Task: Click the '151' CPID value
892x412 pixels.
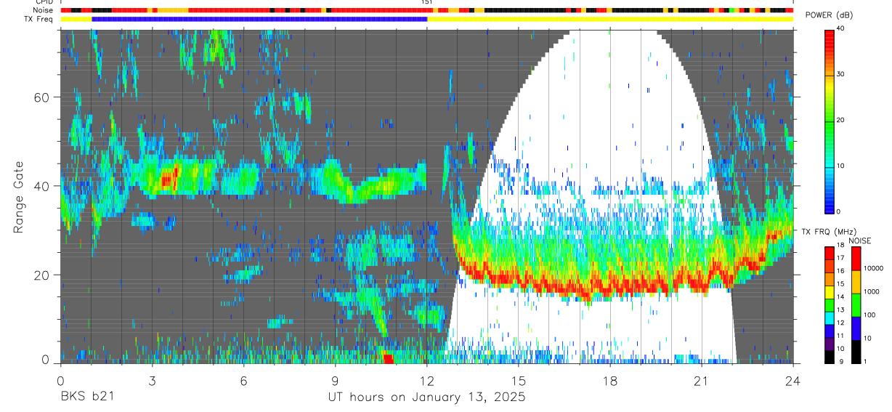Action: point(426,3)
